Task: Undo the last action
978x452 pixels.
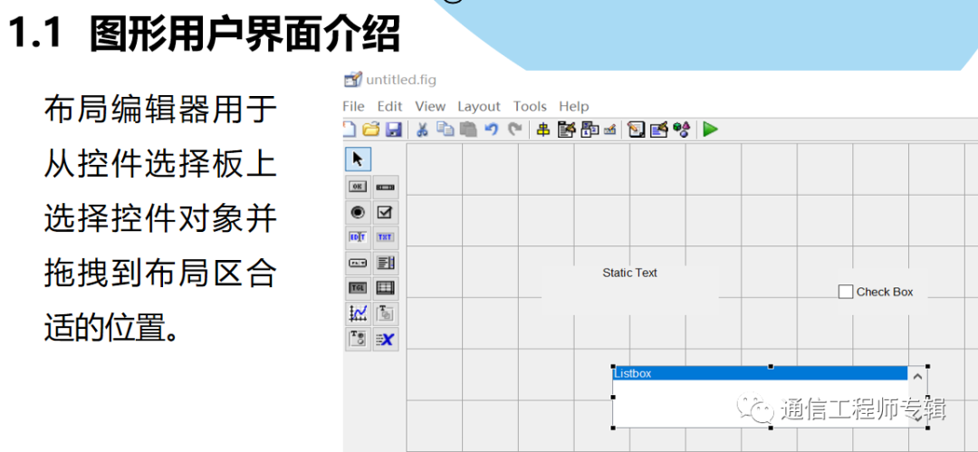Action: coord(492,130)
